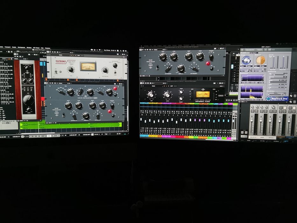
Task: Click the Record button in transport bar
Action: (x=58, y=136)
